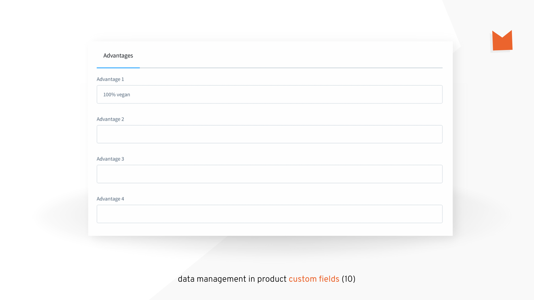Click the Advantage 3 label
This screenshot has height=300, width=534.
pos(110,159)
